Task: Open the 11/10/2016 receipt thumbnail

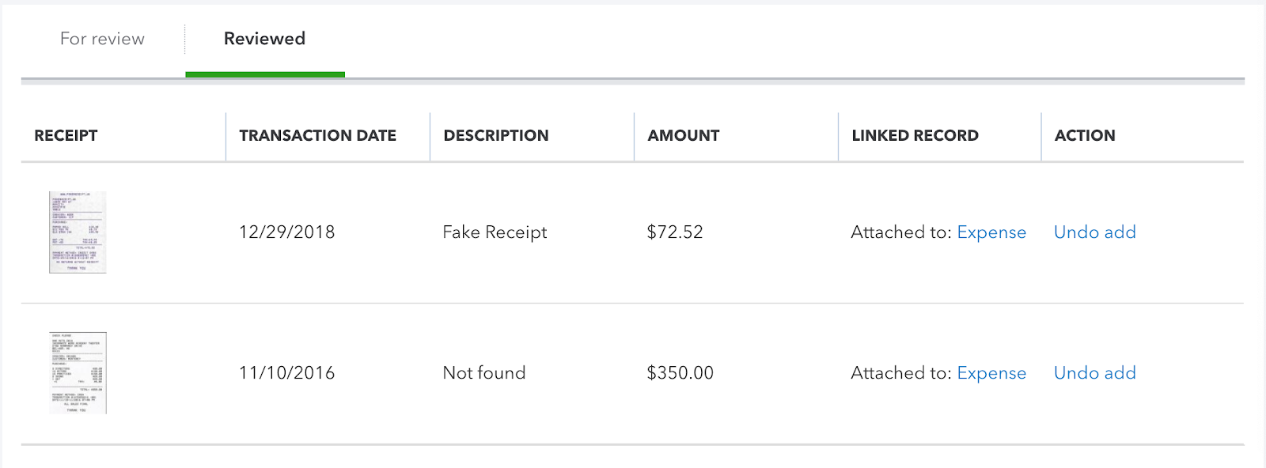Action: pos(78,373)
